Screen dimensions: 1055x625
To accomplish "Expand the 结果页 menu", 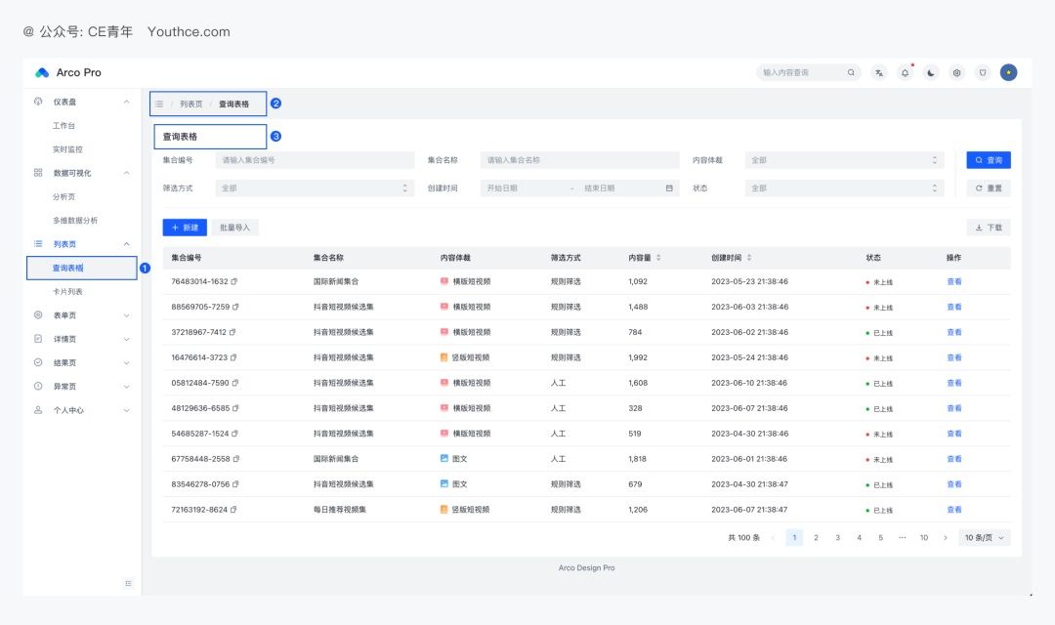I will [81, 362].
